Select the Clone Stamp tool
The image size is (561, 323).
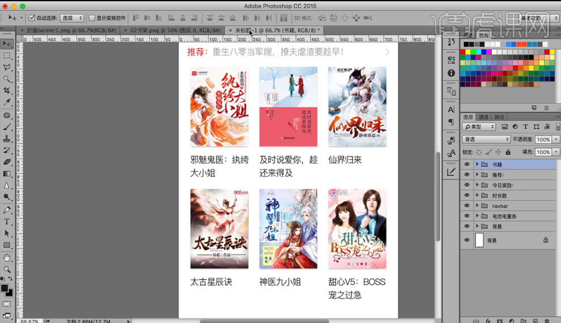(x=7, y=139)
